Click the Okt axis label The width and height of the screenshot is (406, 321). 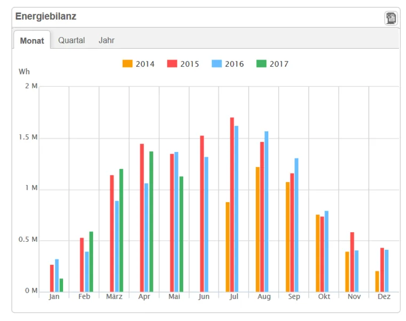[x=324, y=296]
